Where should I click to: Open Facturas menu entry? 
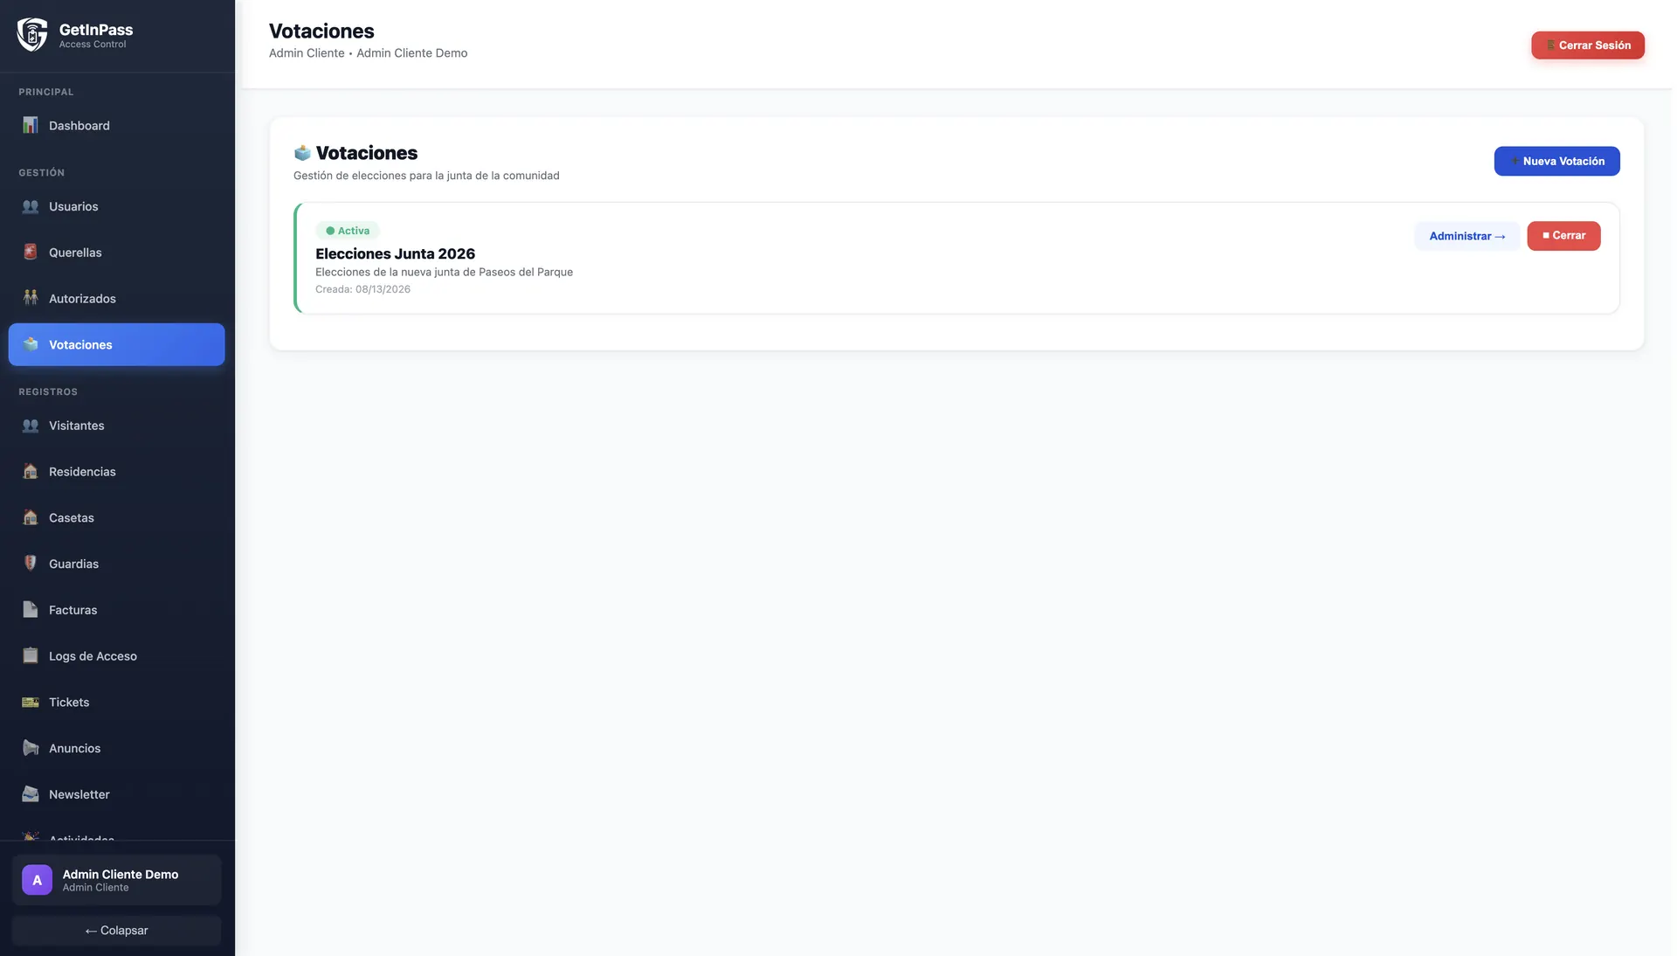coord(116,610)
